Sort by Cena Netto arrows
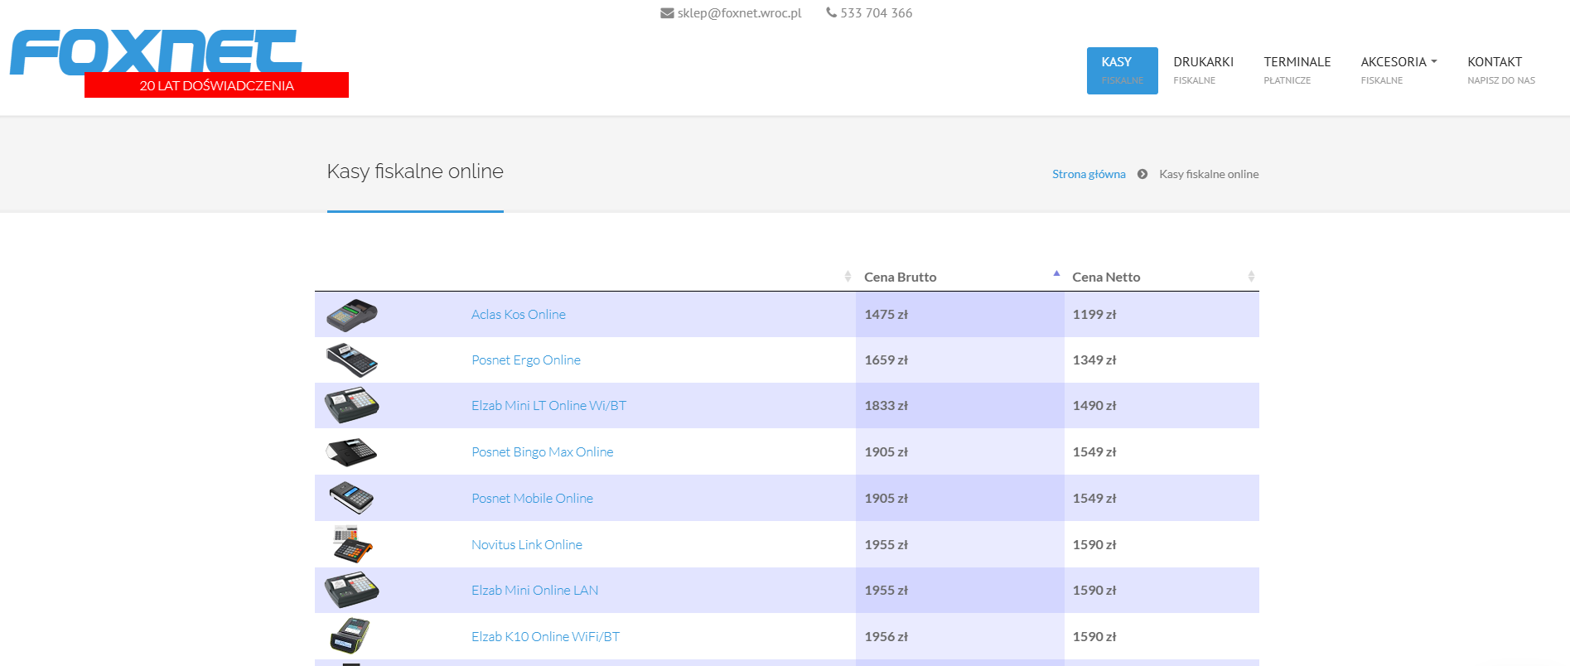Viewport: 1570px width, 666px height. pyautogui.click(x=1251, y=277)
